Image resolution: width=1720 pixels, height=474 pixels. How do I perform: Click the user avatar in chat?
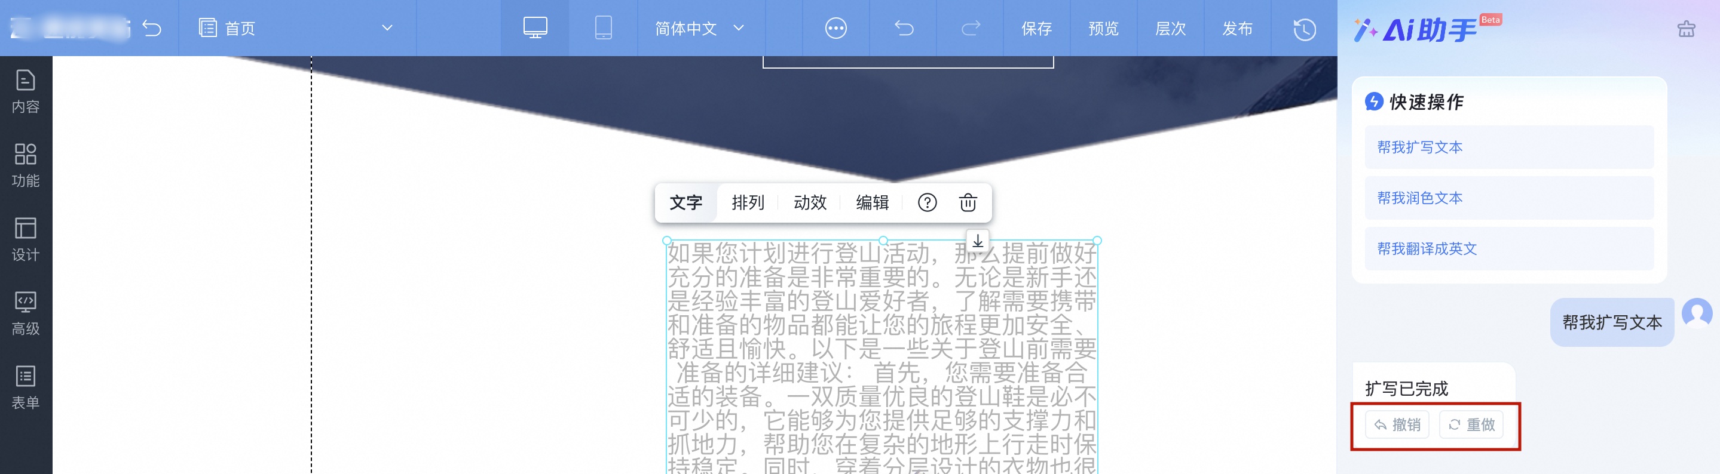tap(1697, 313)
